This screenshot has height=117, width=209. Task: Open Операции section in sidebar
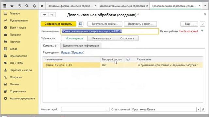coord(16,77)
